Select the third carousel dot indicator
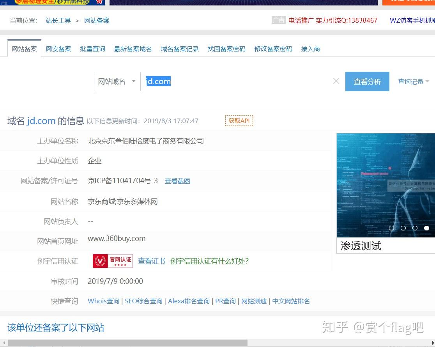 pyautogui.click(x=415, y=228)
